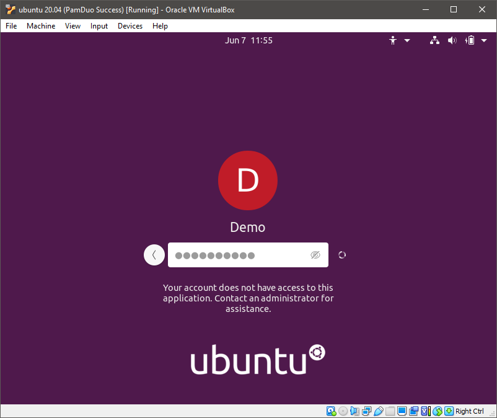Open the View menu

(x=73, y=26)
